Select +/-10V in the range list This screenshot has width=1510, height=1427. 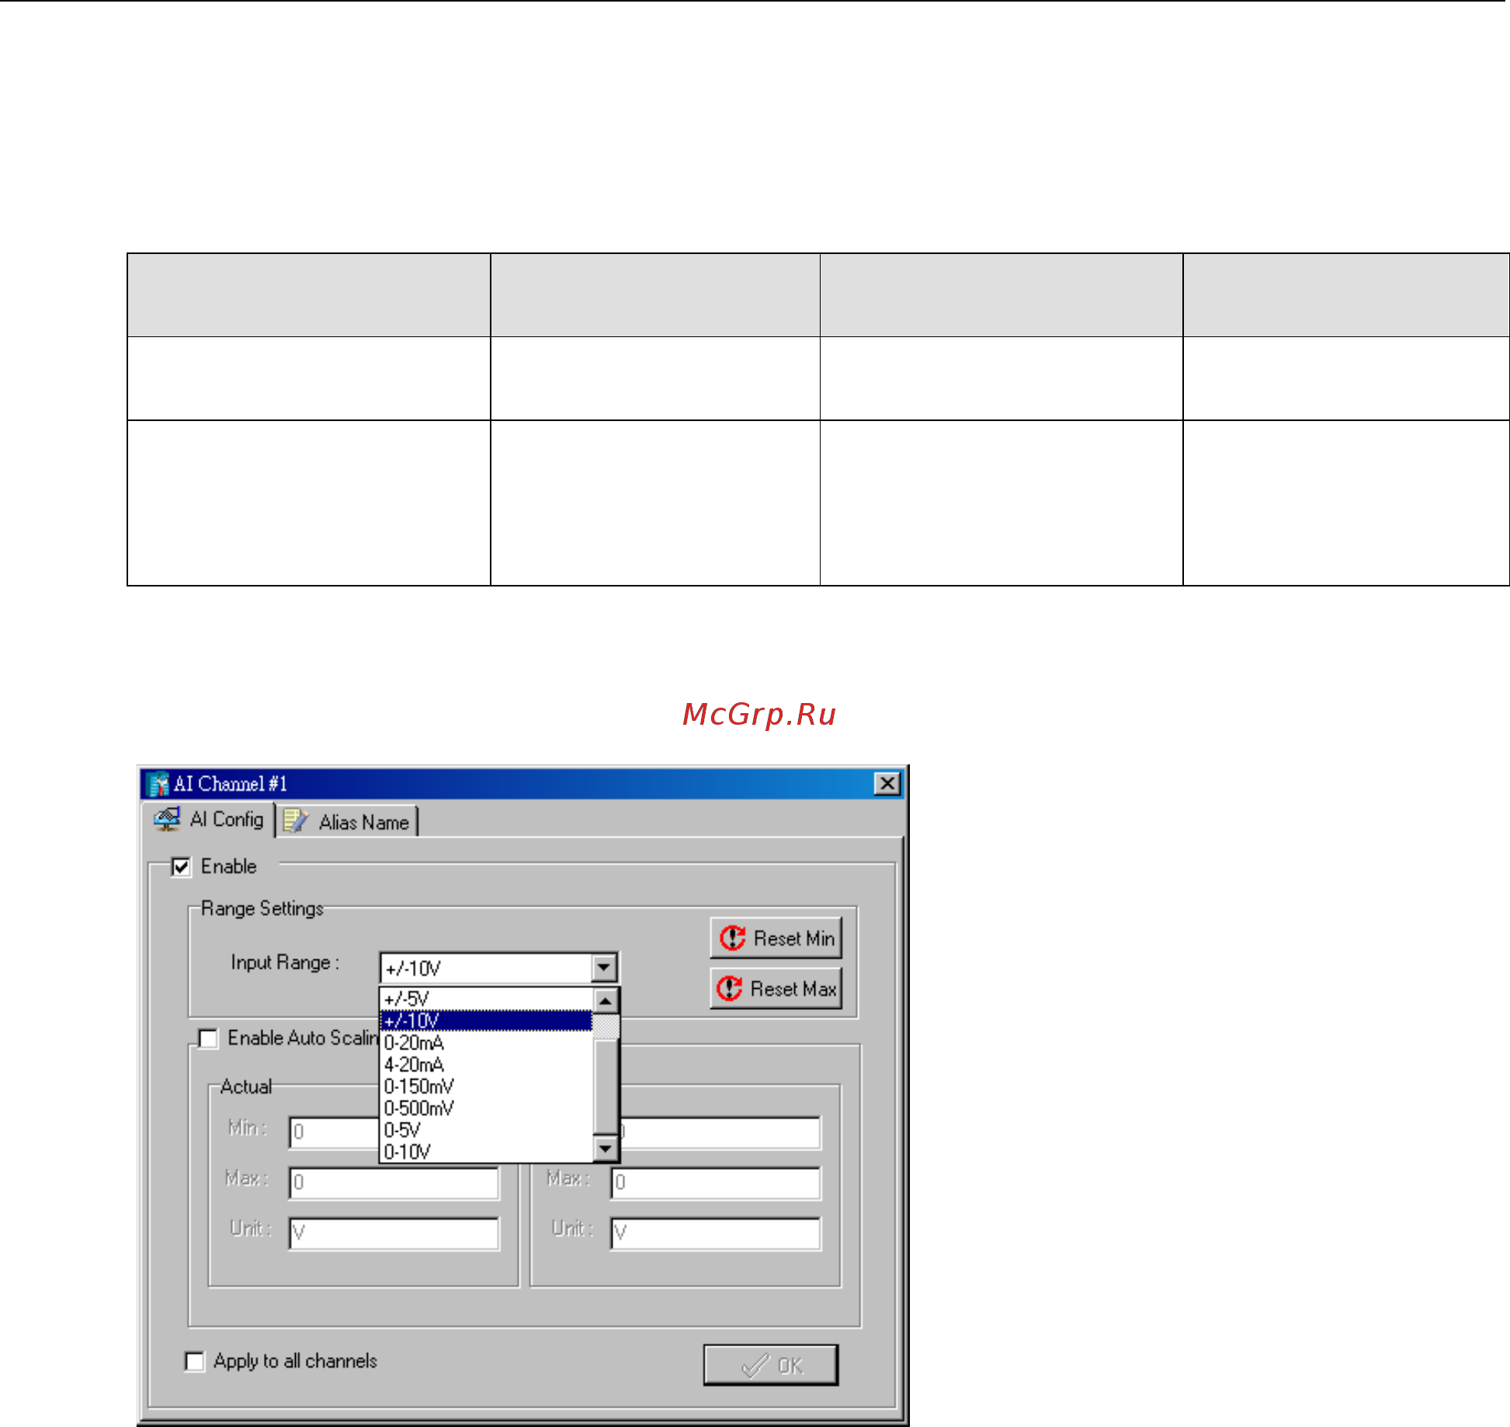[x=486, y=1022]
